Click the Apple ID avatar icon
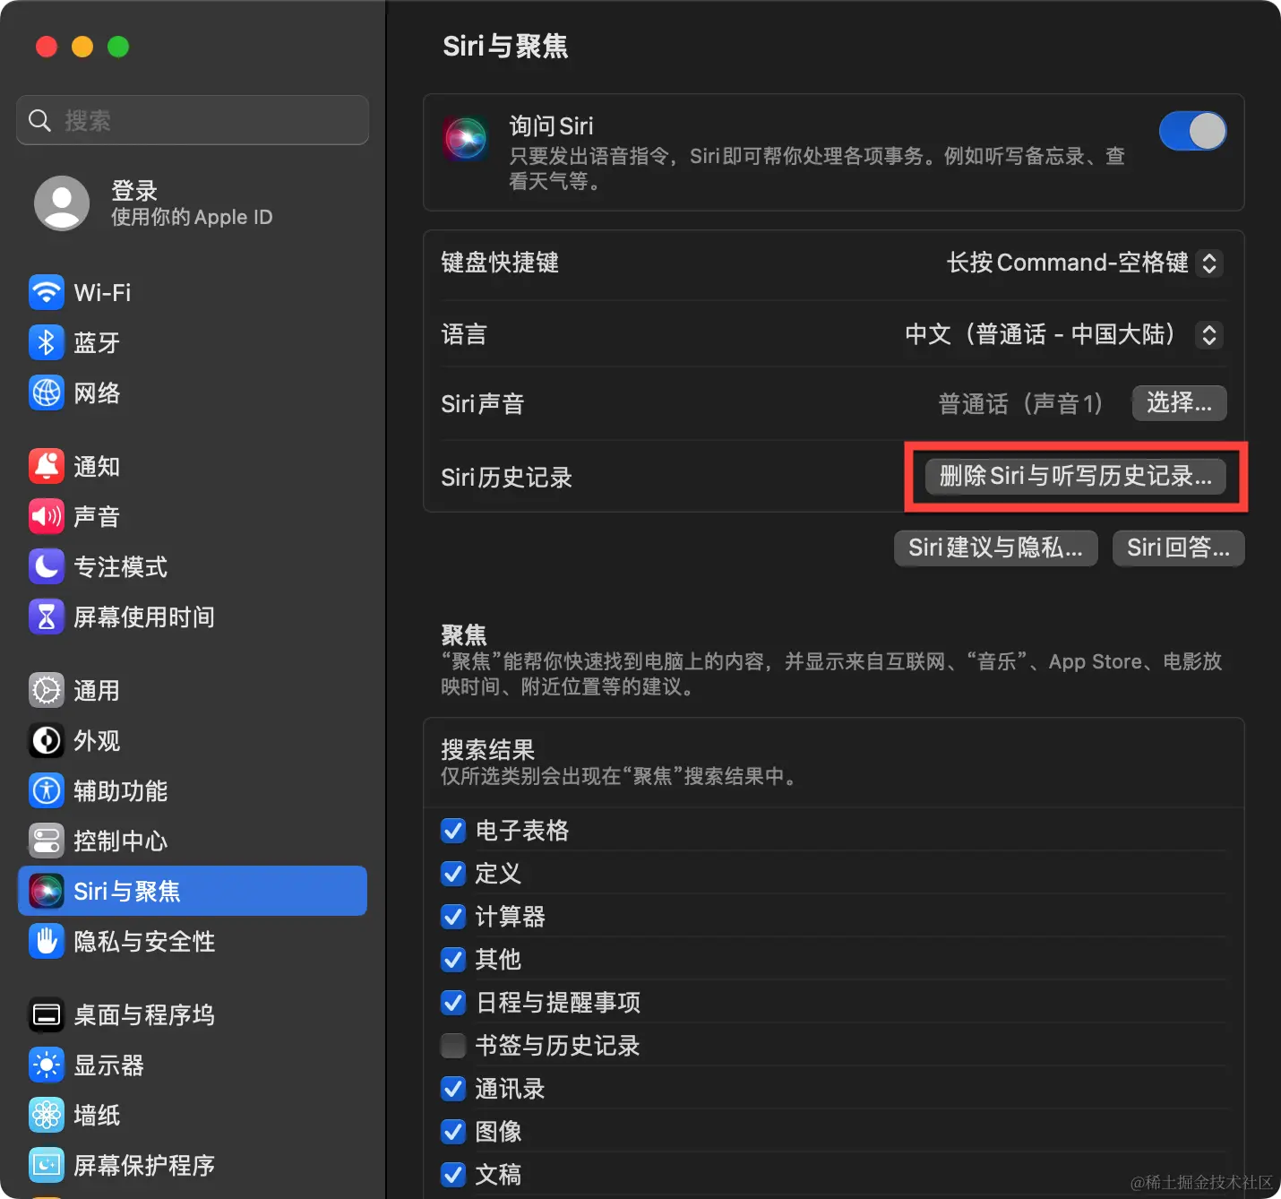 (x=62, y=203)
